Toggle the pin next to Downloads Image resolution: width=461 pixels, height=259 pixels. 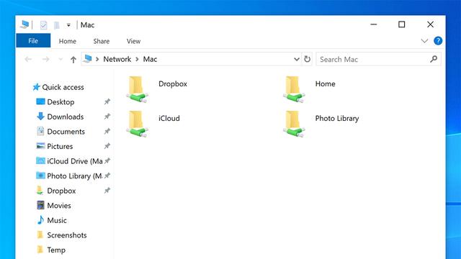click(x=107, y=117)
